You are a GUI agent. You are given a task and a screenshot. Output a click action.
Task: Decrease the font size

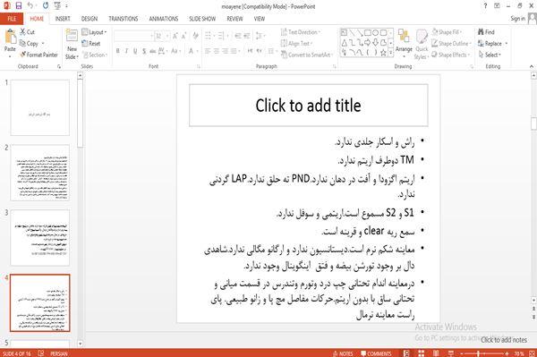click(184, 36)
